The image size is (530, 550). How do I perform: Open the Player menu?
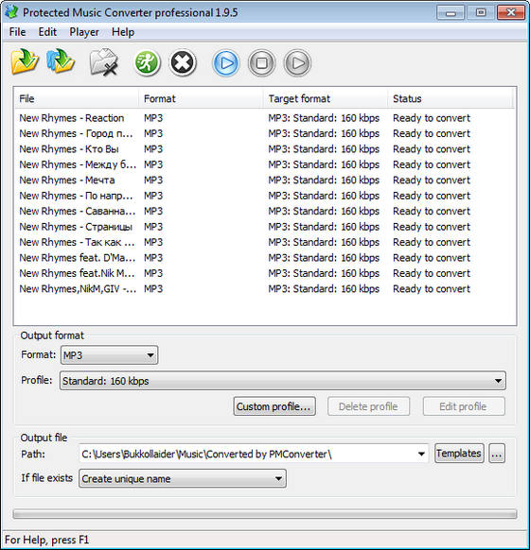click(84, 32)
